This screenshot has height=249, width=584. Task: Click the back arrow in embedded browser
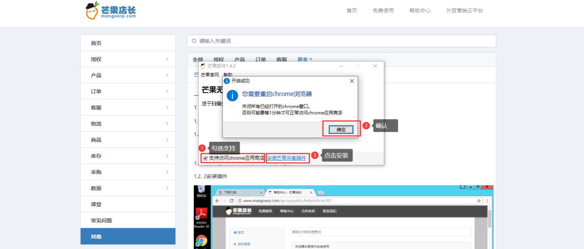tap(217, 201)
